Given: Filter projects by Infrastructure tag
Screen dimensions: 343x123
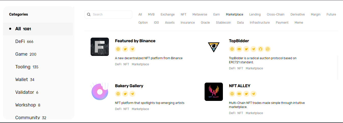Looking at the screenshot, I should pyautogui.click(x=260, y=23).
